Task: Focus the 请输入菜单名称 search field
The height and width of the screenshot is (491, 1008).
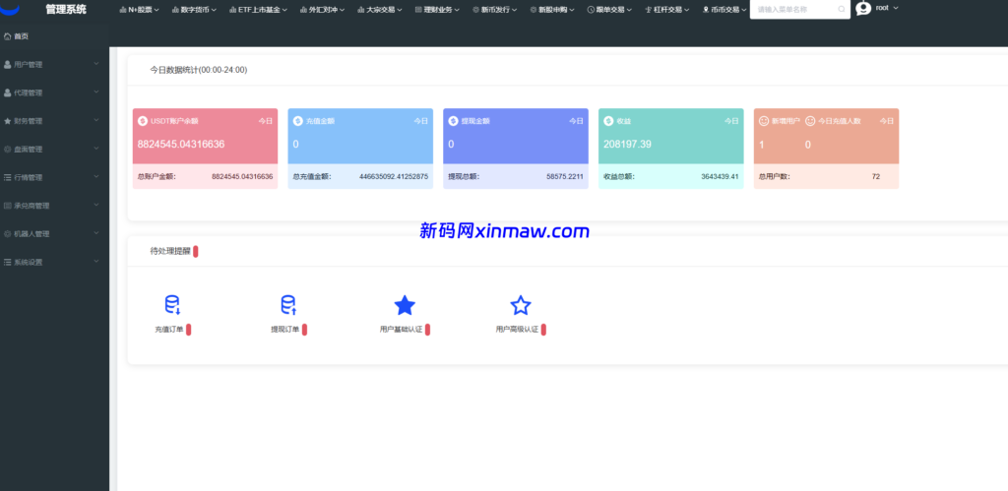Action: tap(799, 10)
